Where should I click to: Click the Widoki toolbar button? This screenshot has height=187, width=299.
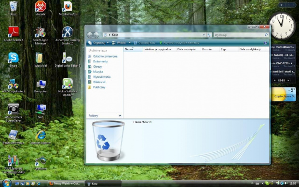pos(119,43)
